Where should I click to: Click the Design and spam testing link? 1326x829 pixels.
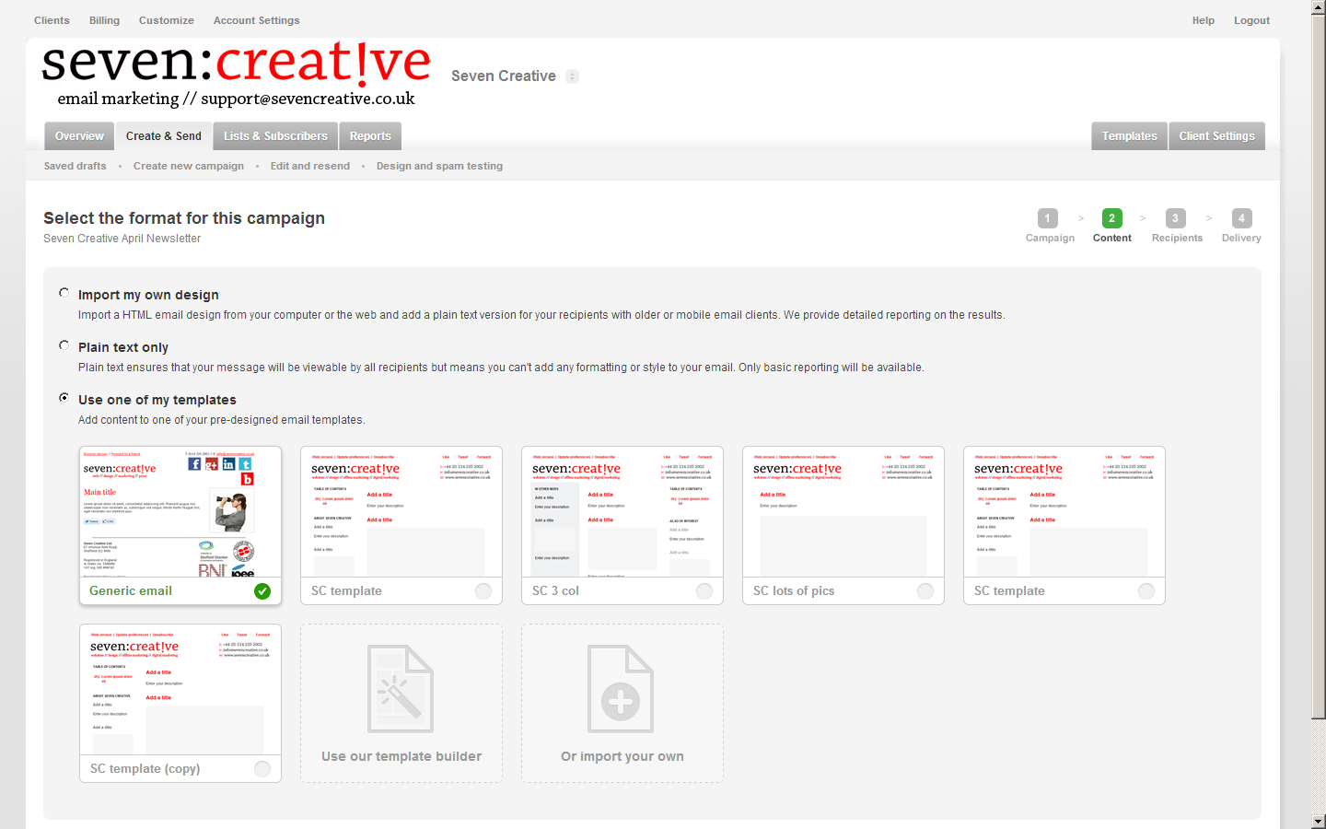pos(439,166)
